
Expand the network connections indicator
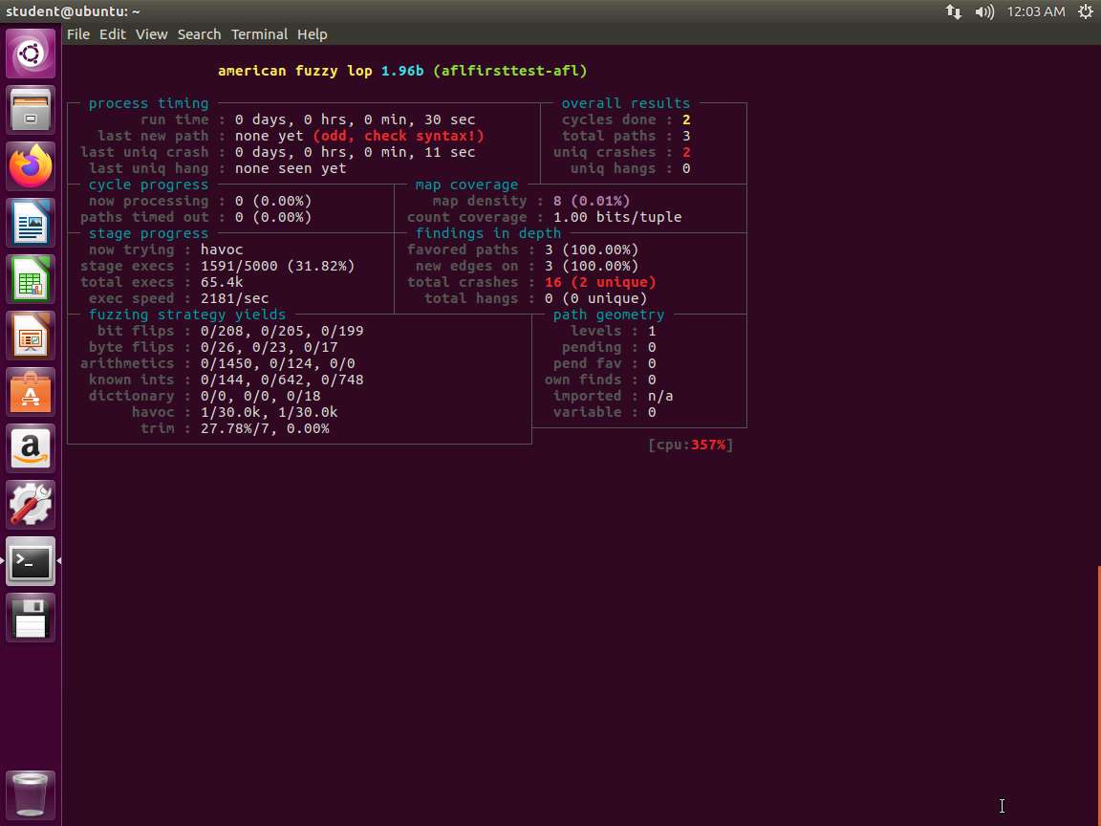[954, 11]
